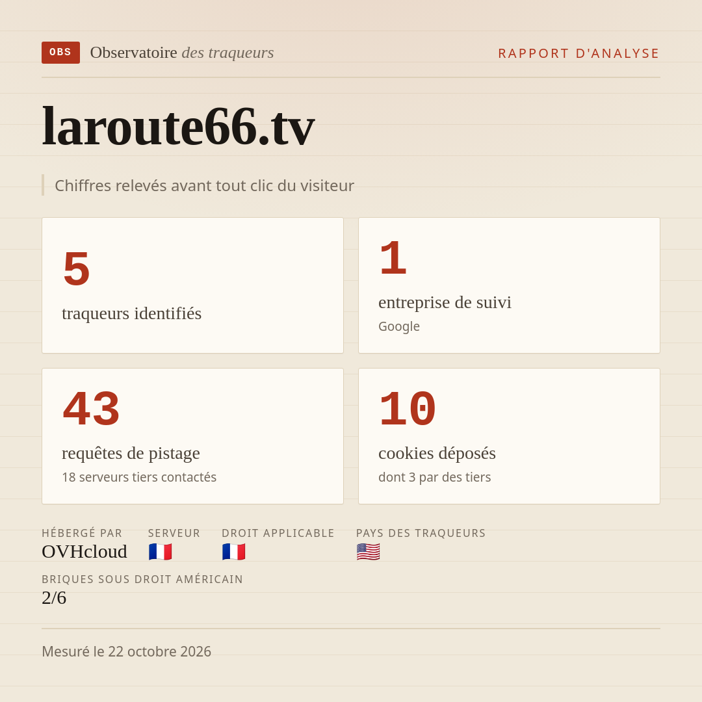Click 'BRIQUES SOUS DROIT AMÉRICAIN' label
702x702 pixels.
(142, 579)
